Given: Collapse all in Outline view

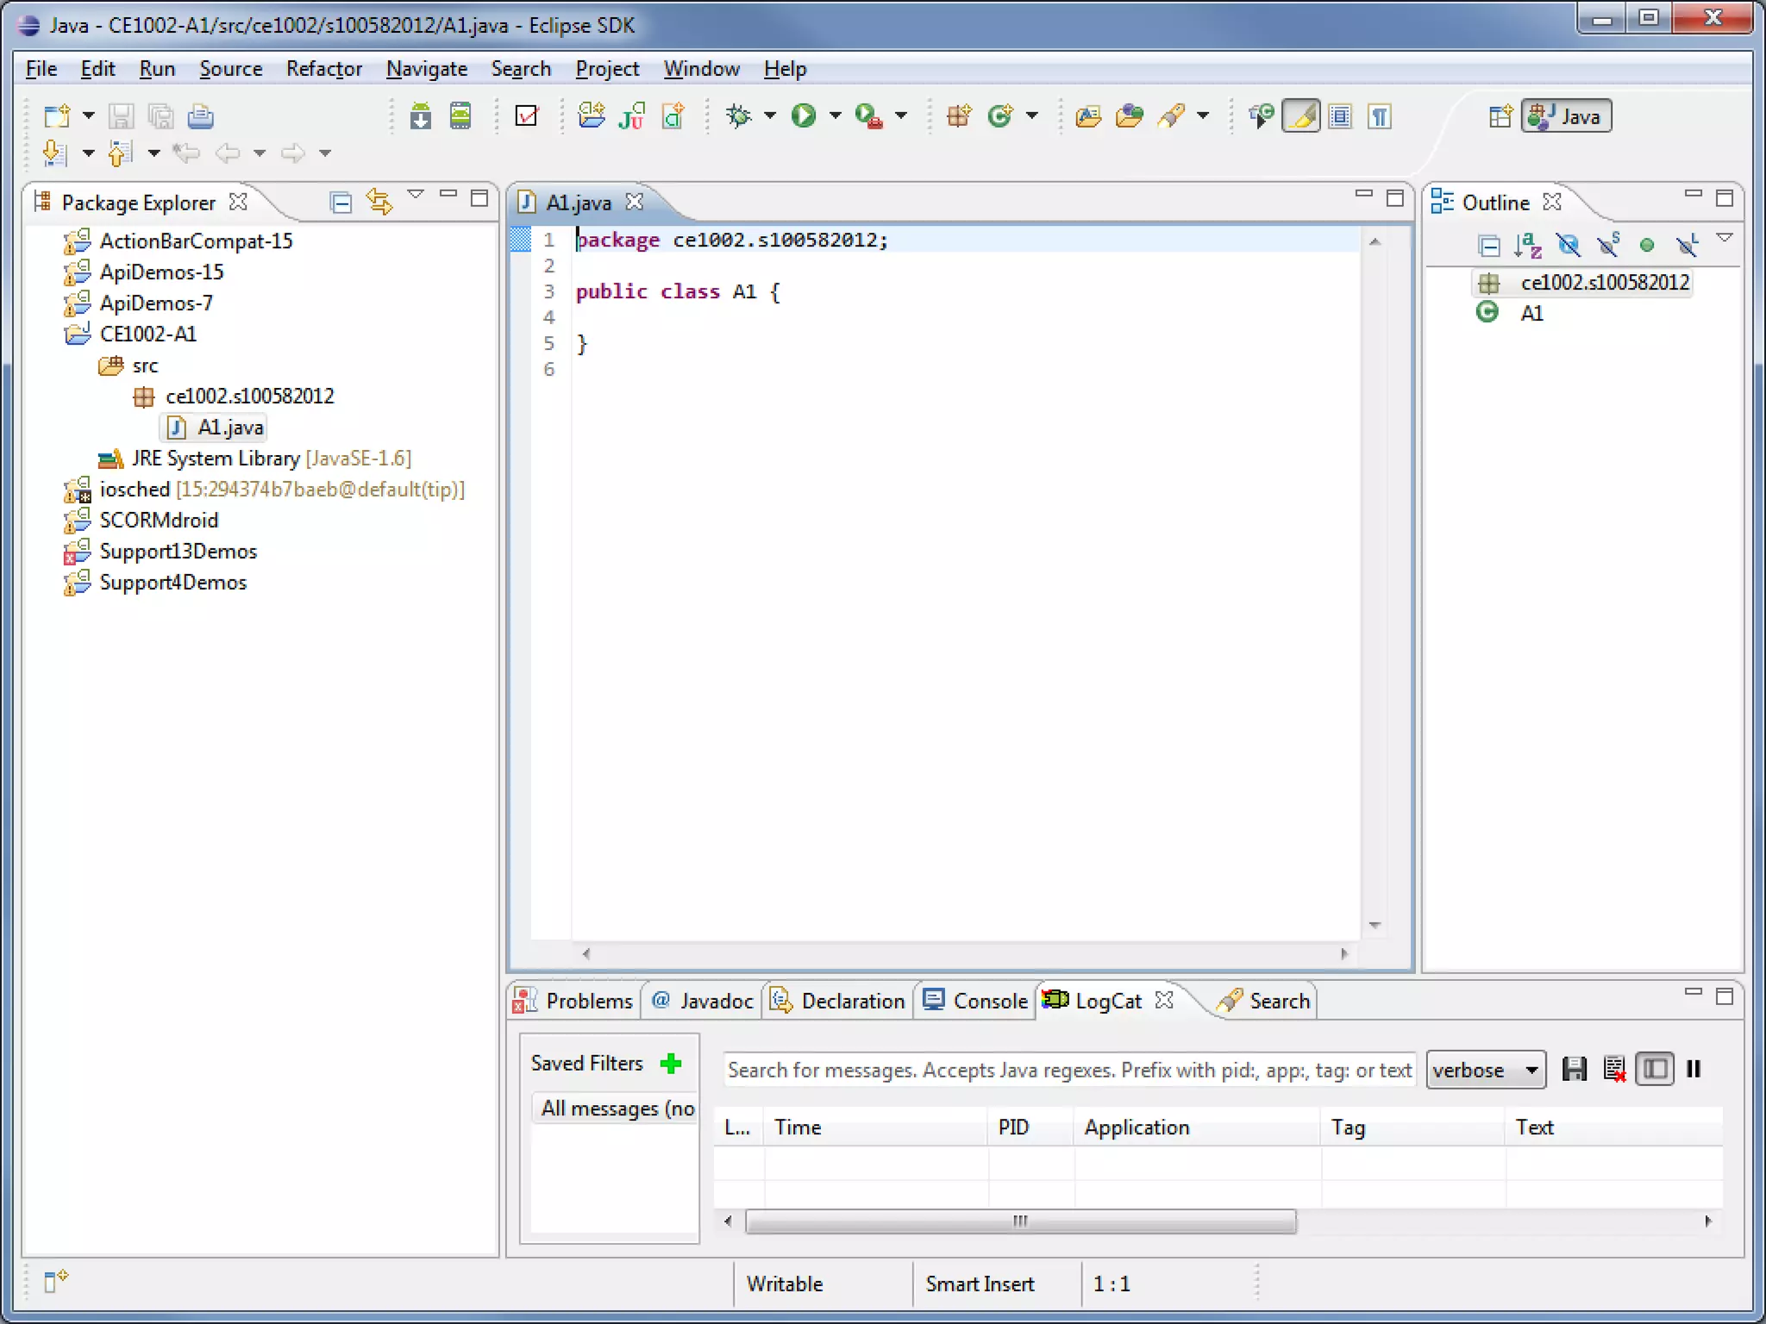Looking at the screenshot, I should (x=1489, y=246).
